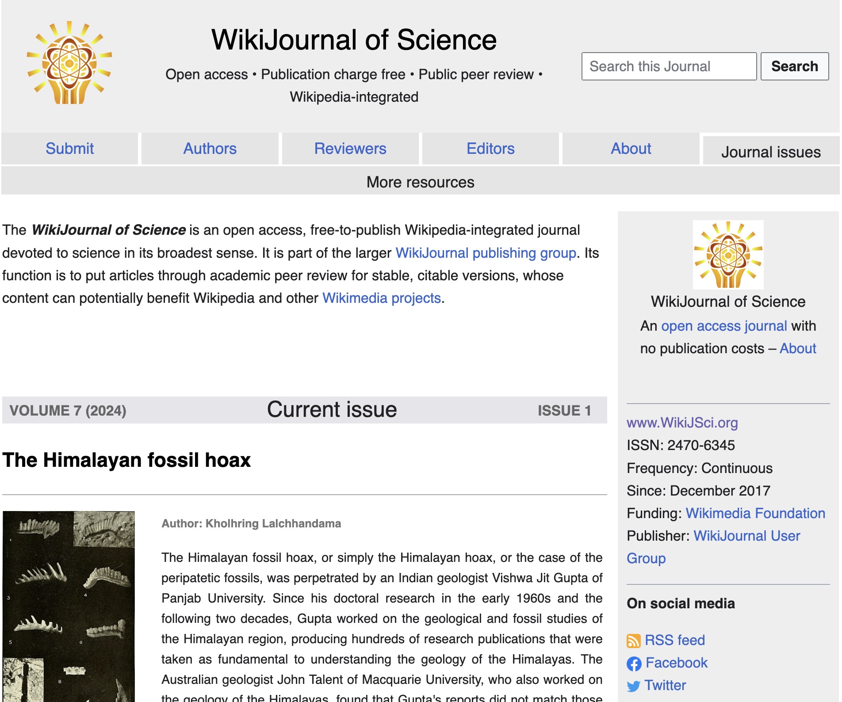
Task: Open the WikiJournal User Group publisher link
Action: tap(713, 547)
